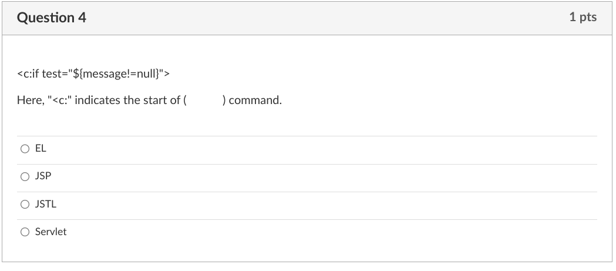Click the c:if test code line
Viewport: 616px width, 271px height.
(94, 74)
